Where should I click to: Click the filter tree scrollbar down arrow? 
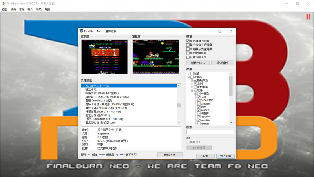pyautogui.click(x=231, y=123)
